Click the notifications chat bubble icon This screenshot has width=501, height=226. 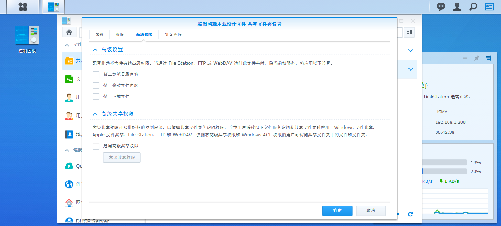point(441,7)
